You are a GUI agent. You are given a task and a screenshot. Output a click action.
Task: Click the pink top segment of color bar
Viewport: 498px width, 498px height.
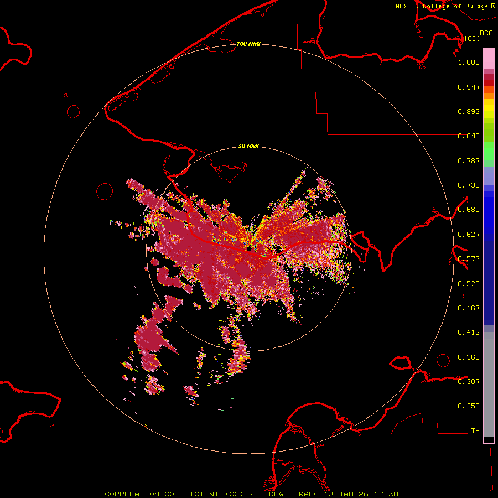coord(489,59)
